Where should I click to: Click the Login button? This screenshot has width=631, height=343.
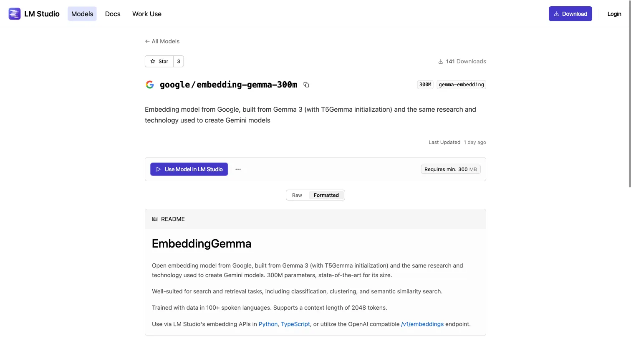tap(614, 14)
